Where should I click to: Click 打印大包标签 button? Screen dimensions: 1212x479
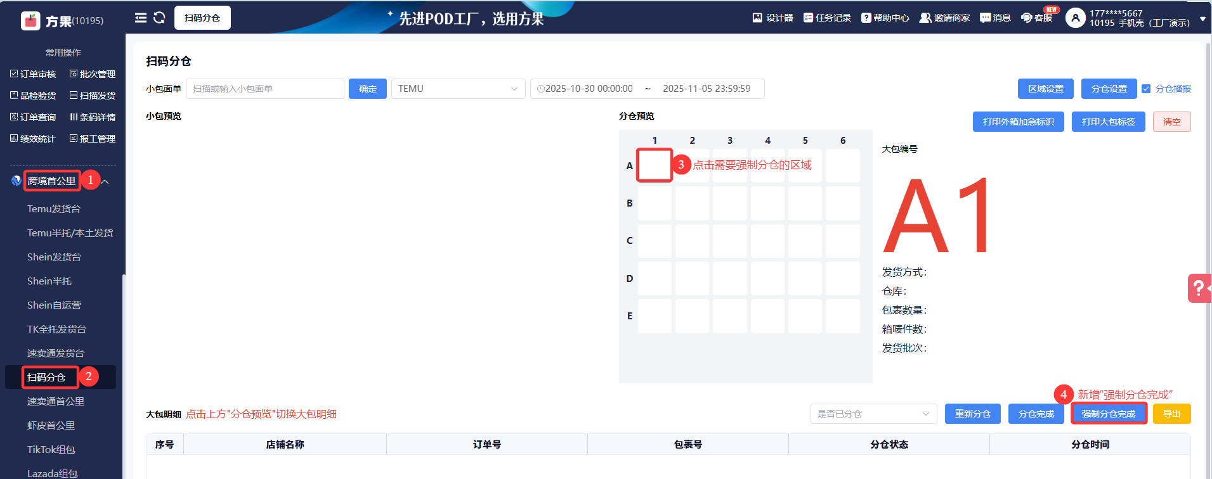(1109, 122)
